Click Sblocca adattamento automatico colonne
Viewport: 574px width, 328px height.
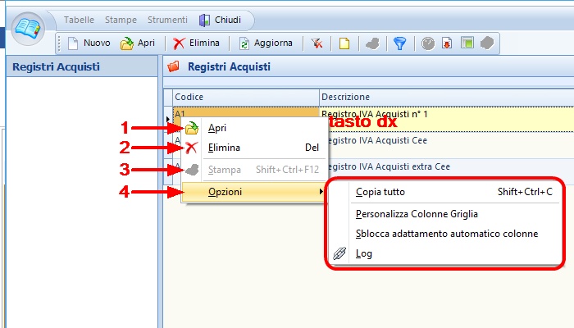447,234
